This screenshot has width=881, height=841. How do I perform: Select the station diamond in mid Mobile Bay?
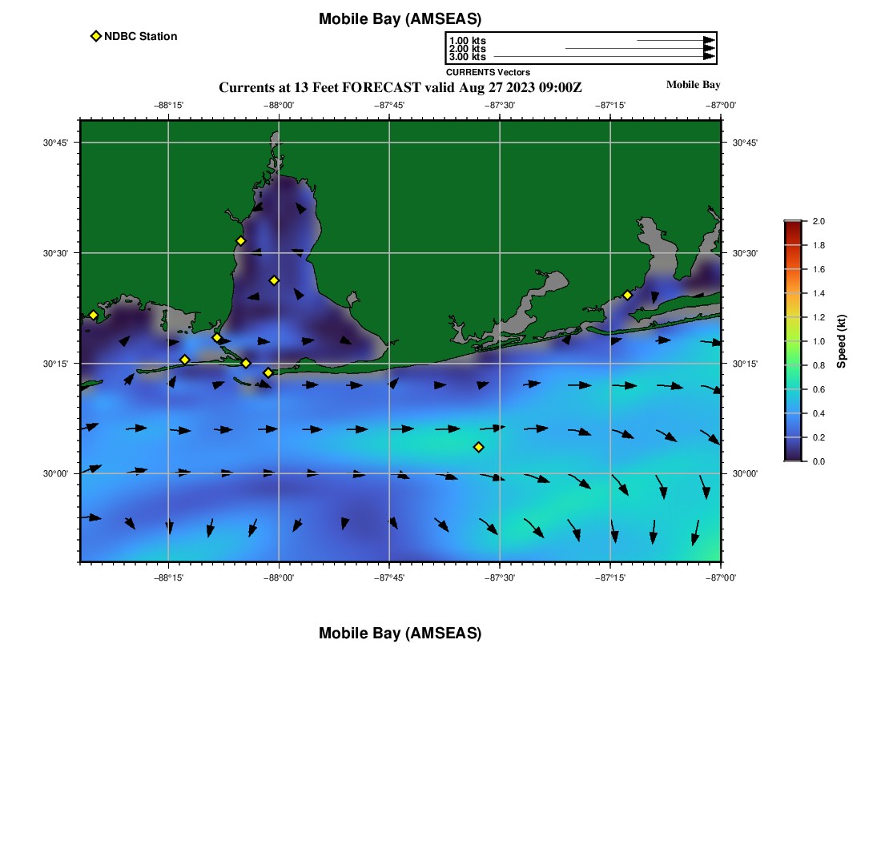coord(274,280)
